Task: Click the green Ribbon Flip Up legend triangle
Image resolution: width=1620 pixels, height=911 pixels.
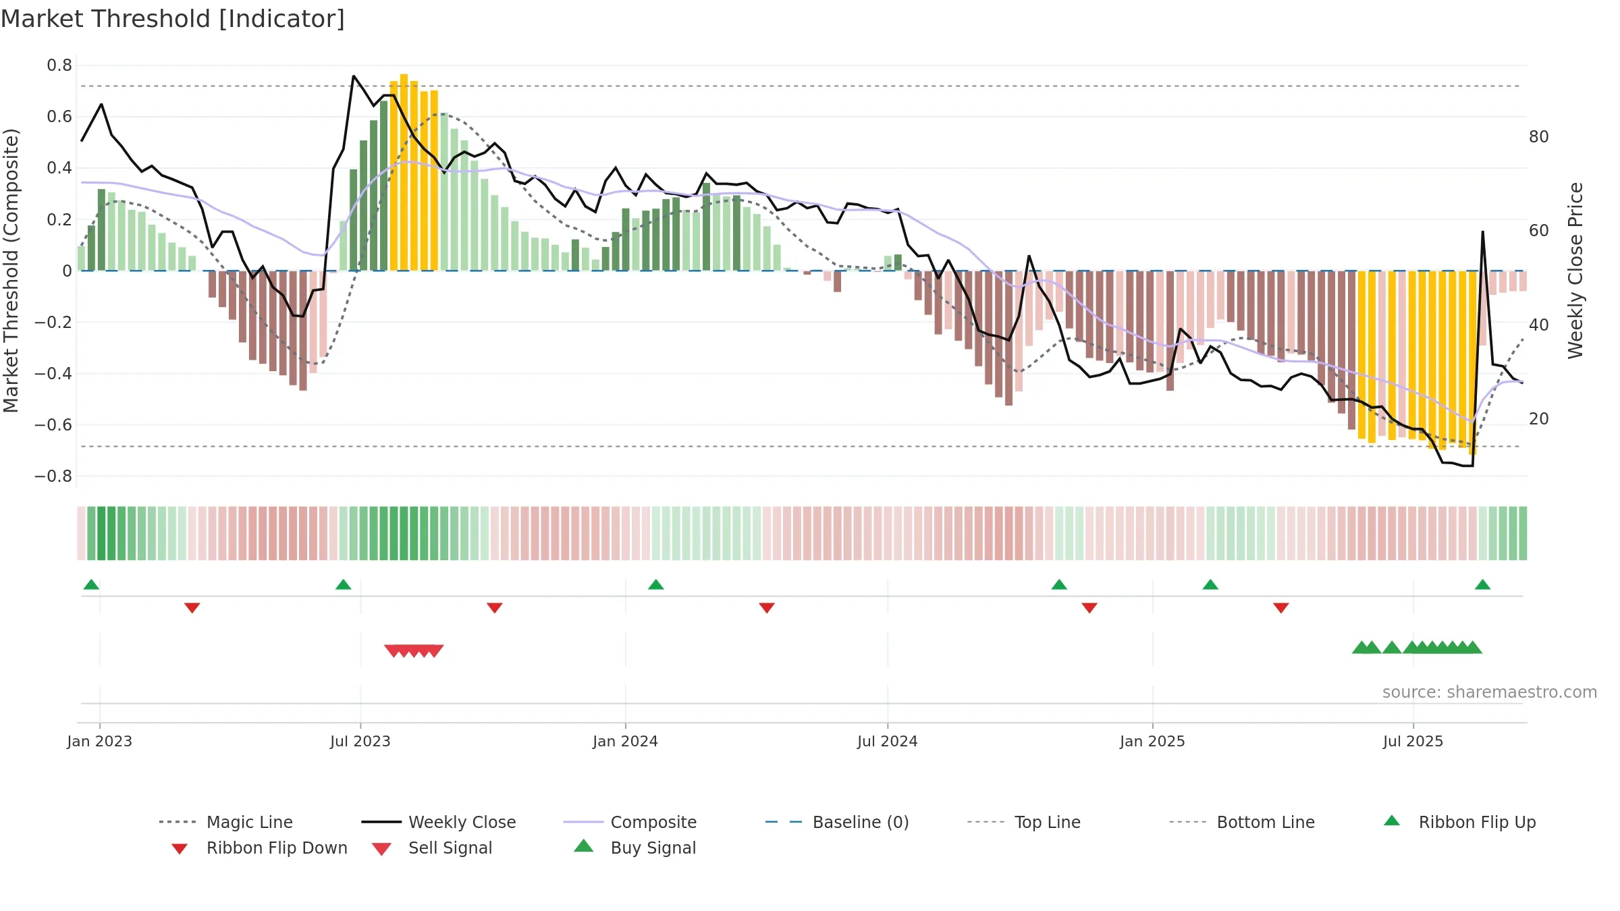Action: pyautogui.click(x=1392, y=821)
